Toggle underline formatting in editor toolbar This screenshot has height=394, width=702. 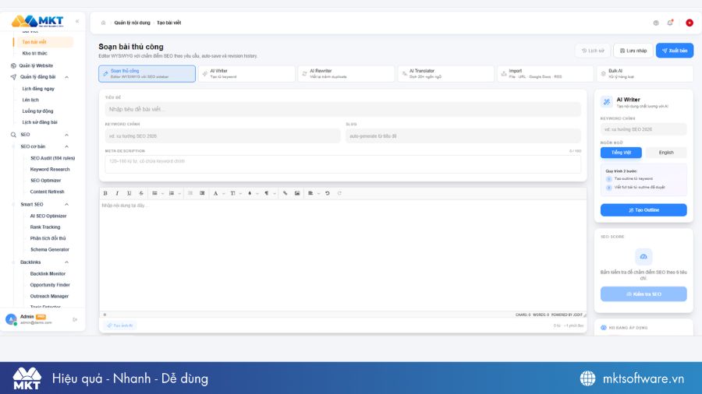point(129,193)
